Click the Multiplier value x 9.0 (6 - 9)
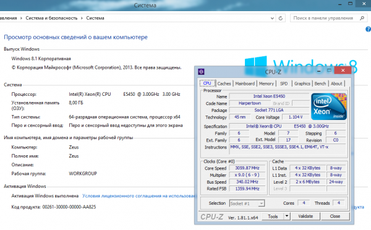The height and width of the screenshot is (230, 371). pyautogui.click(x=247, y=175)
